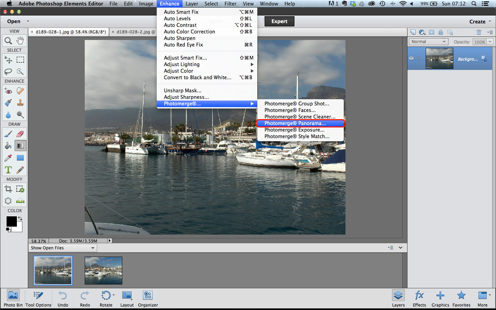
Task: Click the trash icon to delete layer
Action: point(479,32)
